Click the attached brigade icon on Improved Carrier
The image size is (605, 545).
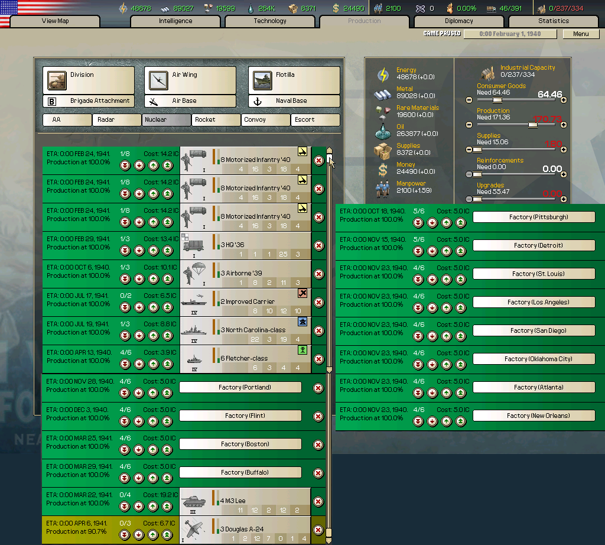302,293
